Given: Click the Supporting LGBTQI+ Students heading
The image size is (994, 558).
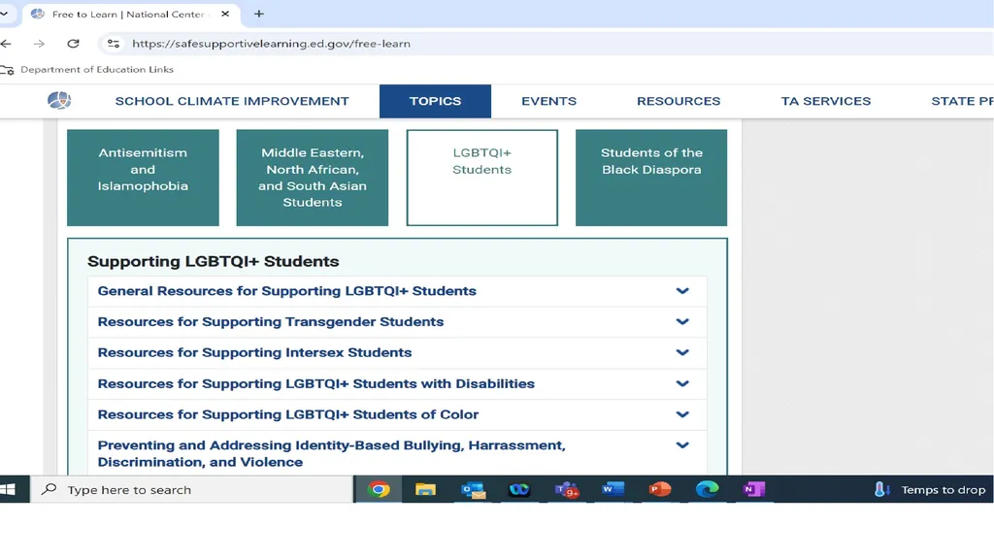Looking at the screenshot, I should (213, 261).
